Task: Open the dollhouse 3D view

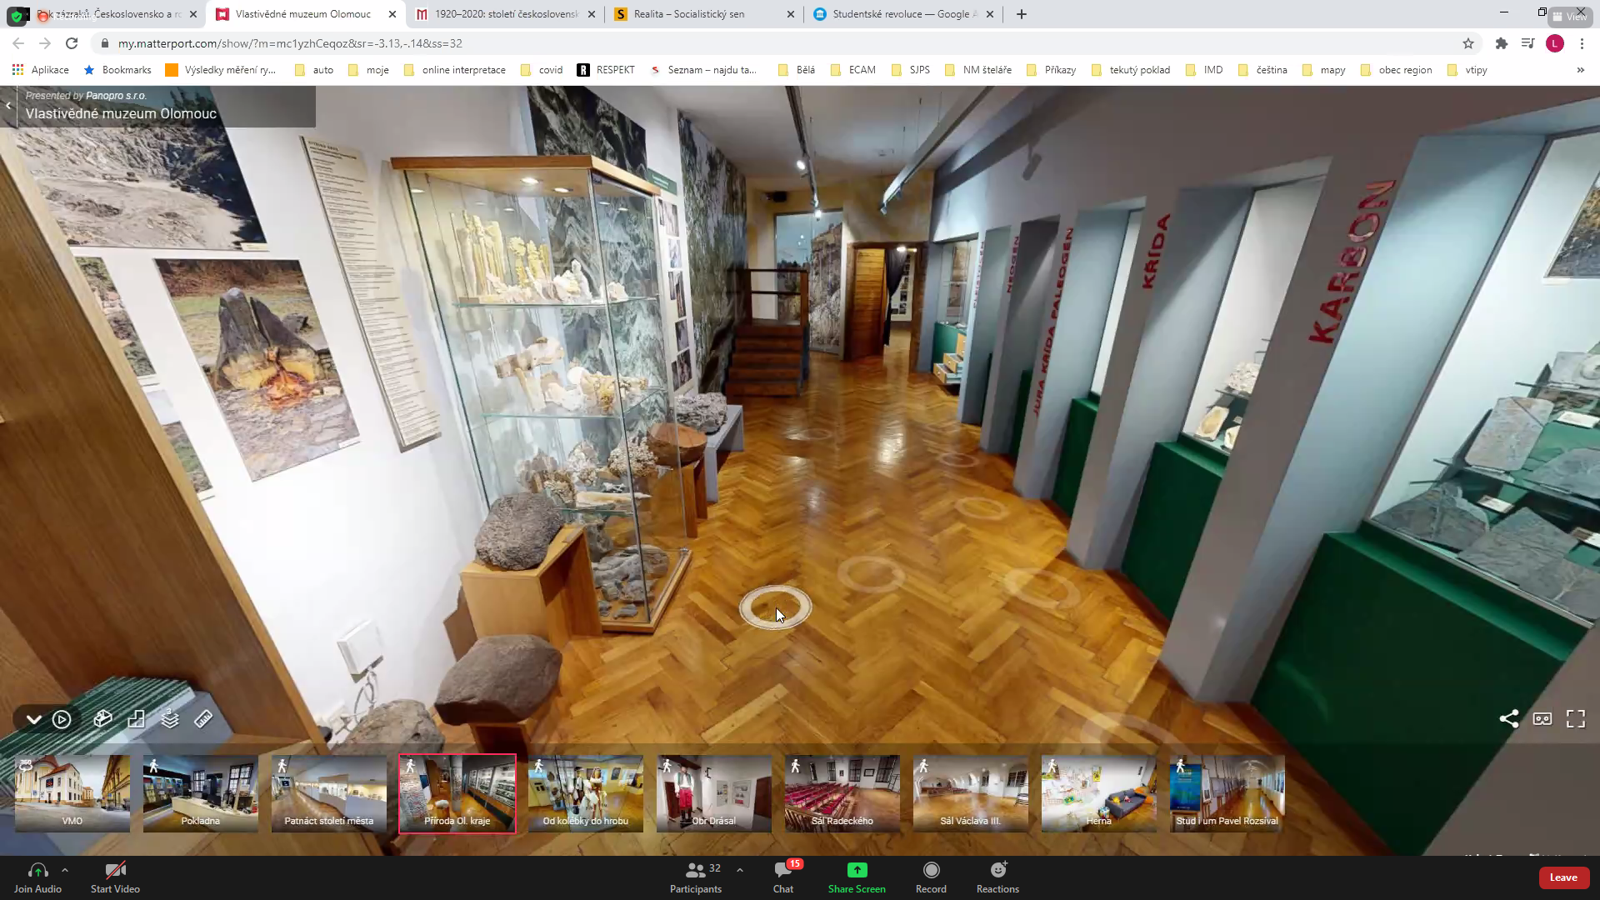Action: tap(102, 719)
